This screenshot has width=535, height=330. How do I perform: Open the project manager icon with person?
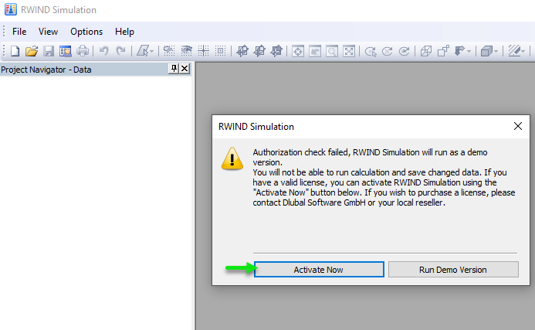[x=65, y=51]
